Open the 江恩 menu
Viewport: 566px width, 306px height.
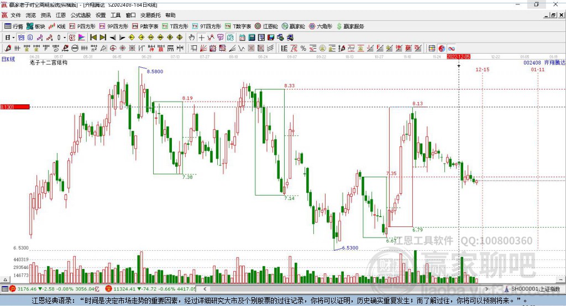point(61,15)
